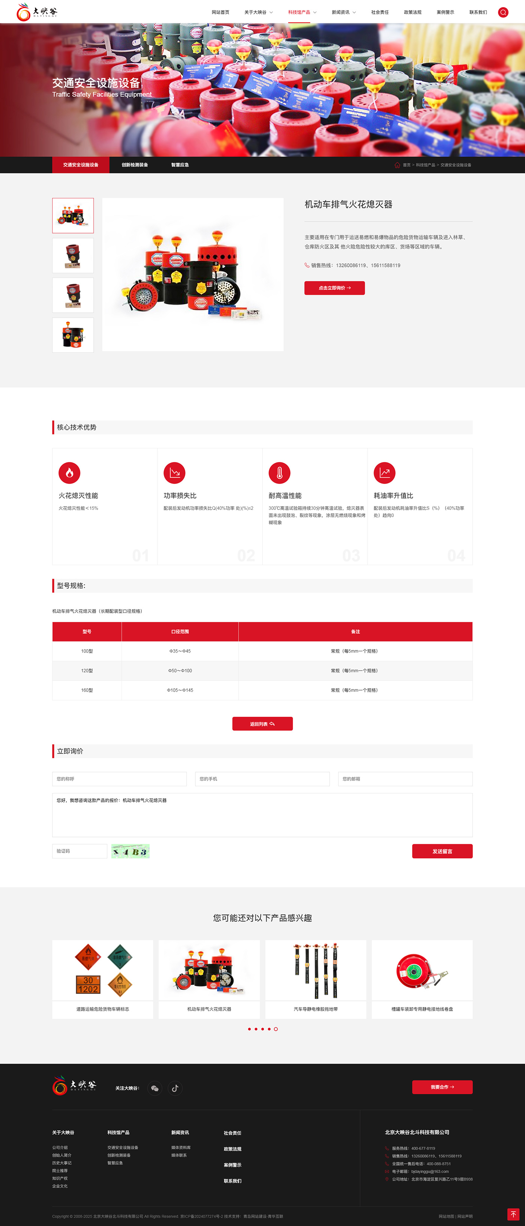The width and height of the screenshot is (525, 1226).
Task: Select the last carousel pagination dot
Action: [276, 1029]
